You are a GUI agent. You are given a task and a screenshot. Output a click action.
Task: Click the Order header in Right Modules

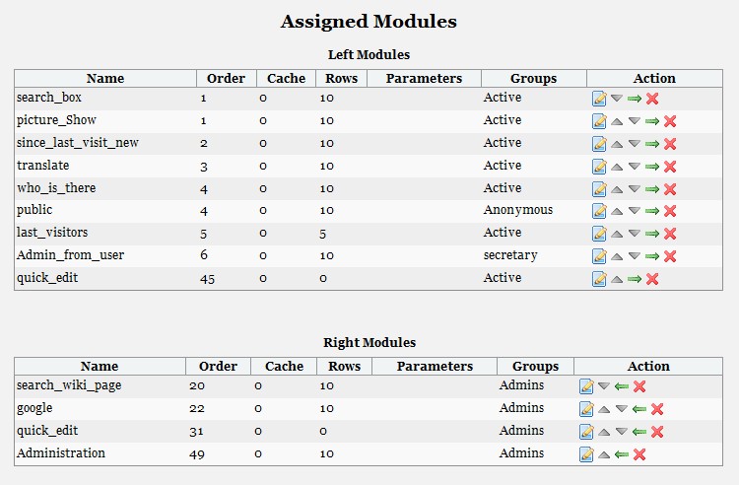(x=218, y=367)
